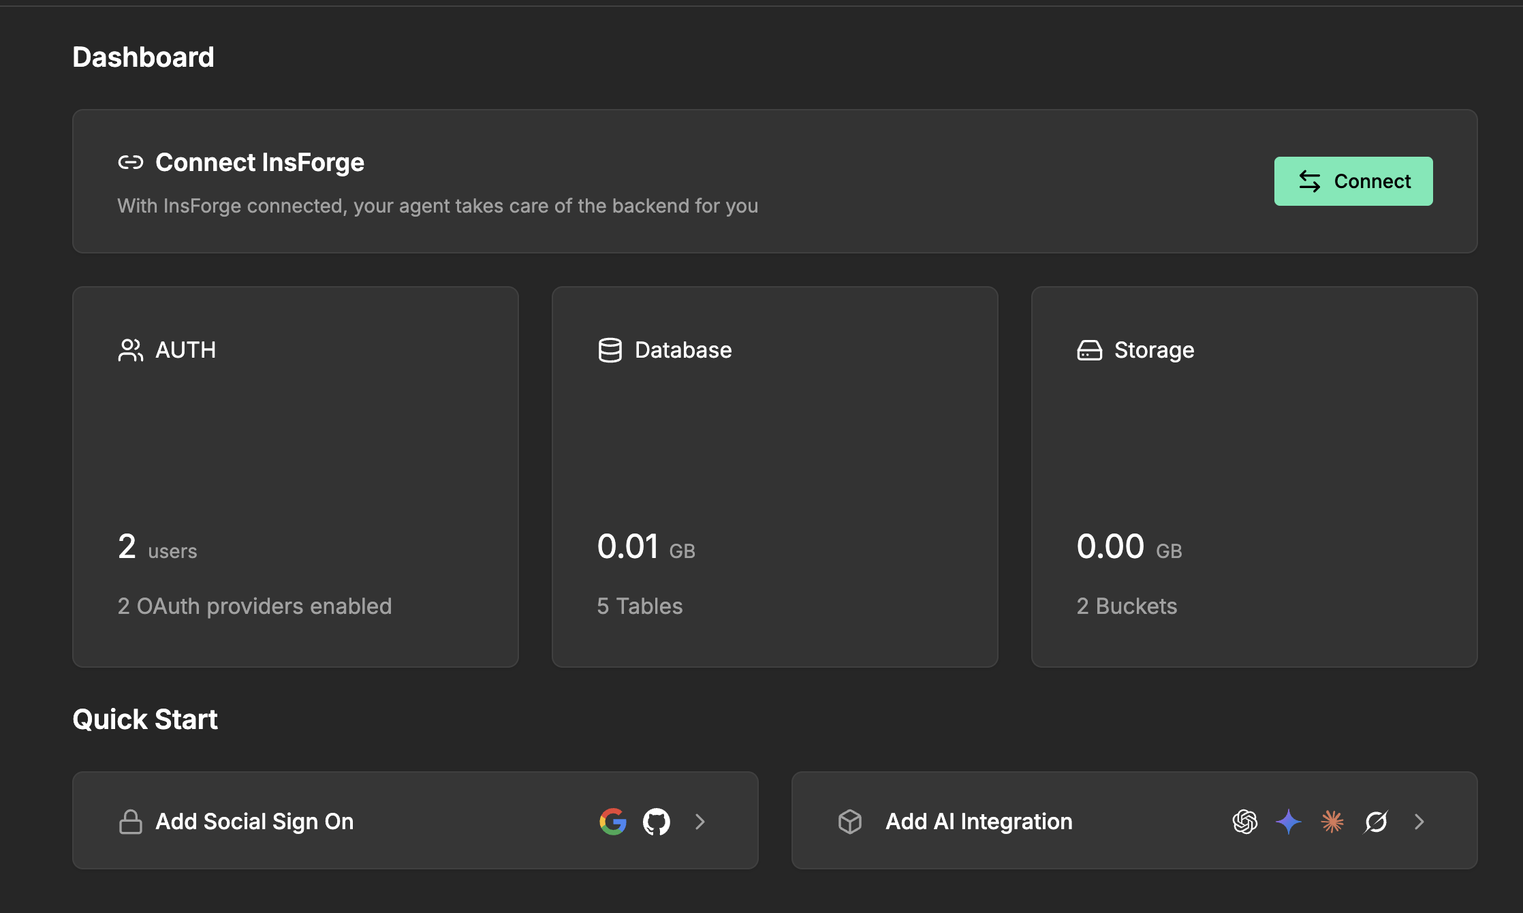Click the lock icon beside Add Social Sign On
This screenshot has width=1523, height=913.
pos(130,821)
